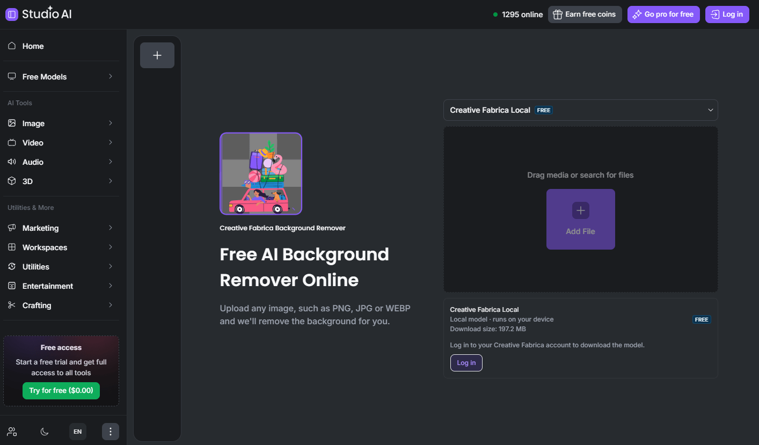Expand the Workspaces submenu chevron
The width and height of the screenshot is (759, 445).
(111, 247)
